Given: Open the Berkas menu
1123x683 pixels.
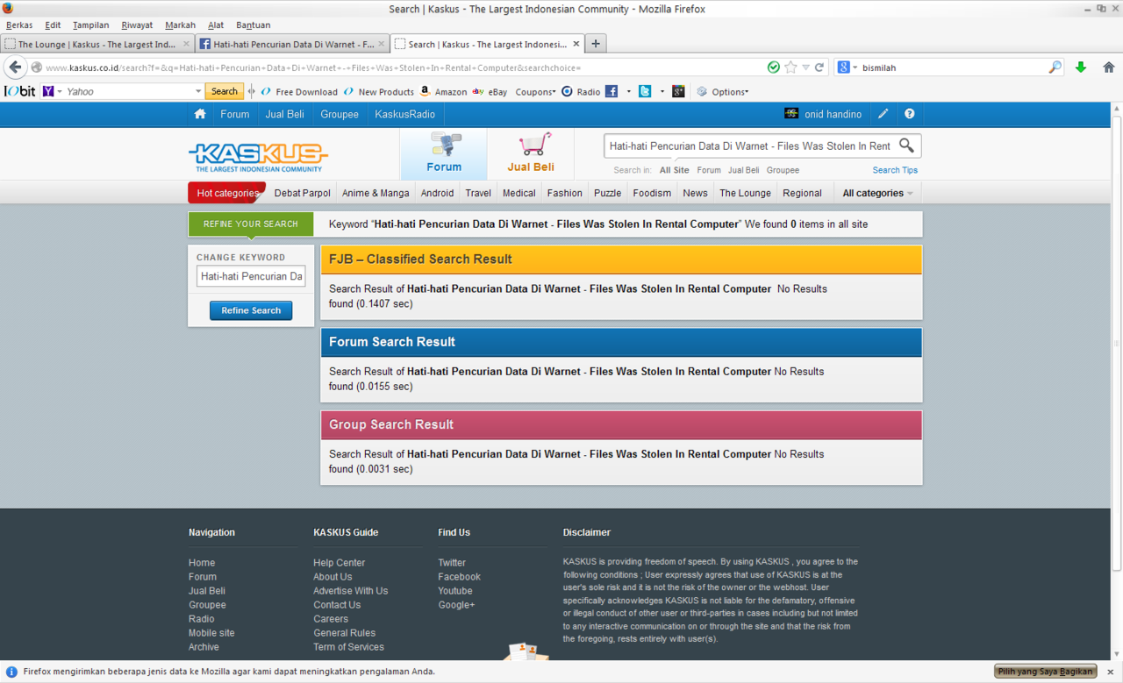Looking at the screenshot, I should tap(19, 25).
